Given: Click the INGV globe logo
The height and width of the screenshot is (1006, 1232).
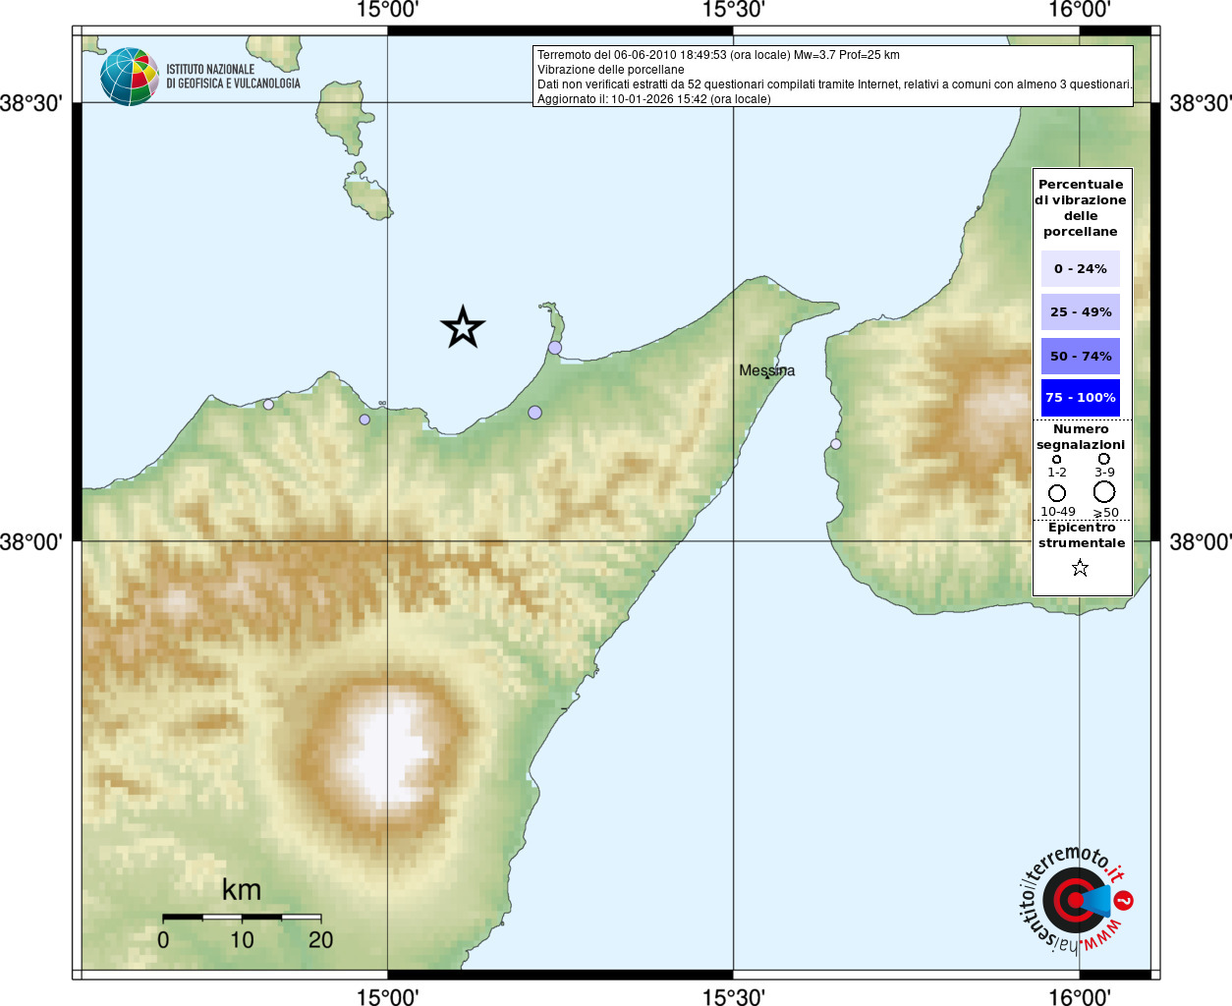Looking at the screenshot, I should click(130, 77).
